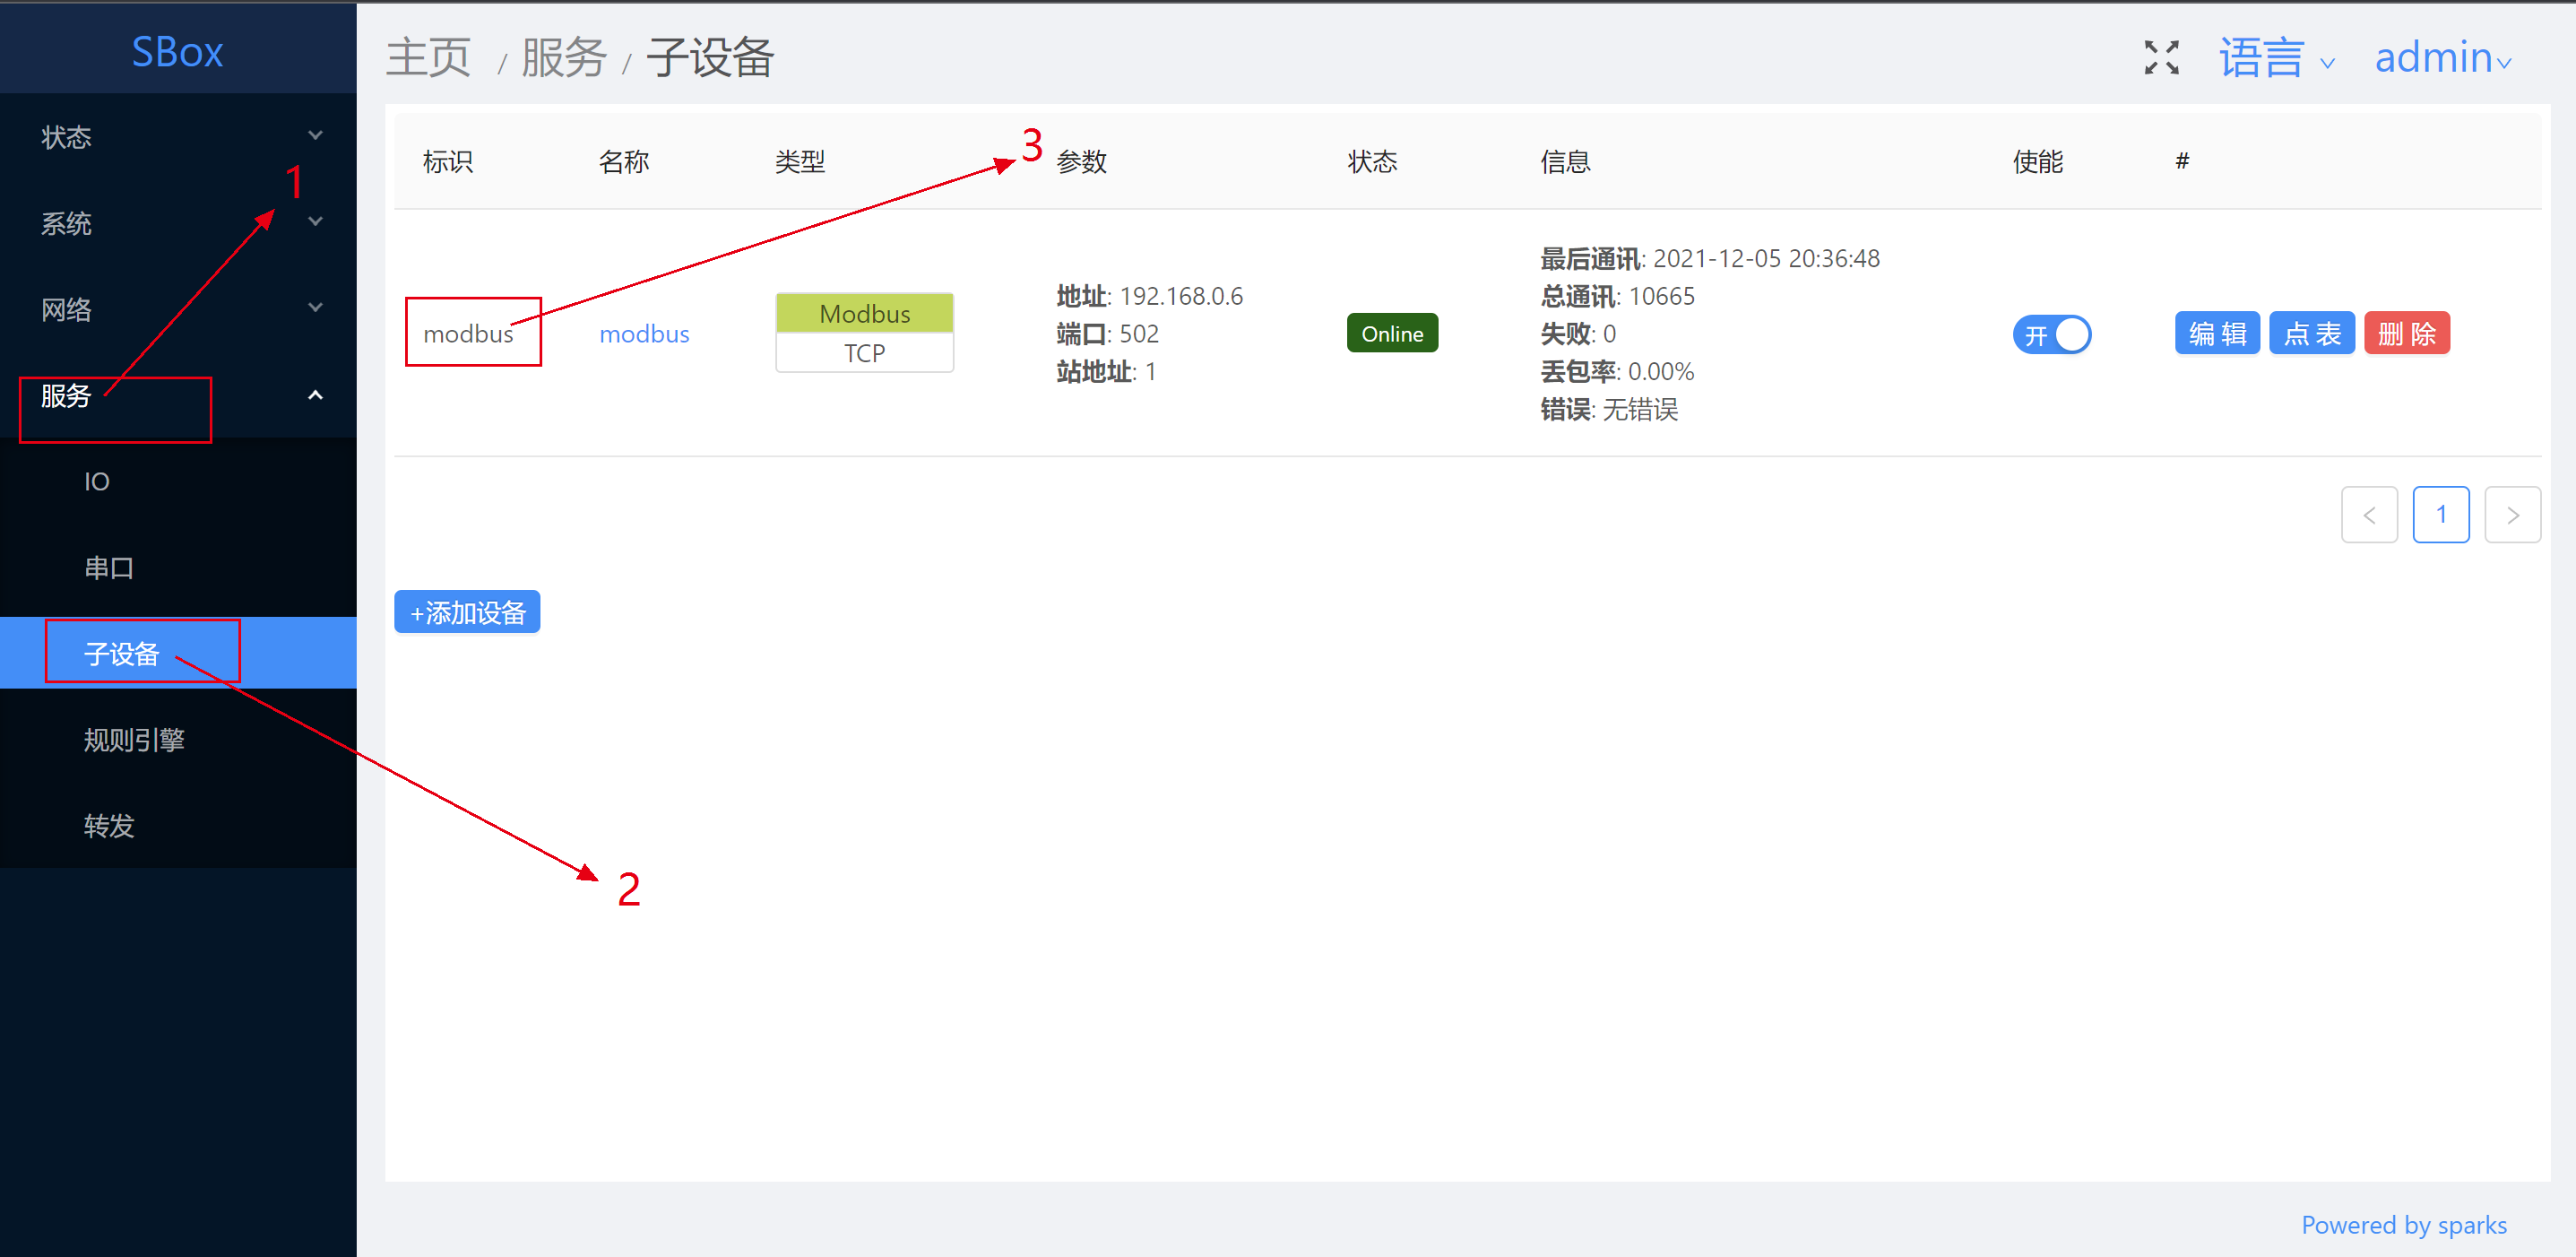Expand the 网络 sidebar menu
Viewport: 2576px width, 1257px height.
tap(178, 309)
